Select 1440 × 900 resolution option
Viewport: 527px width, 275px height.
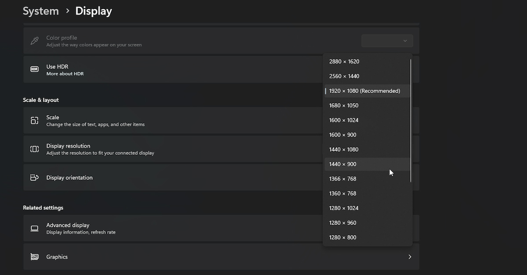[x=343, y=164]
